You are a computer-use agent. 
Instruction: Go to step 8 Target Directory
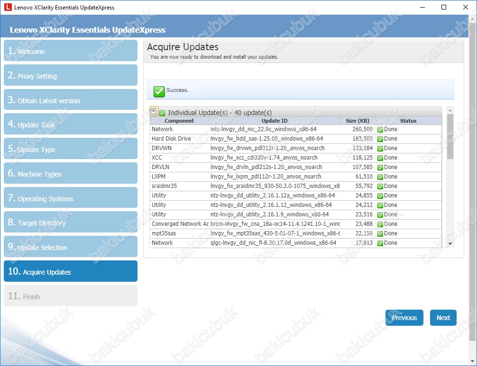pos(71,222)
